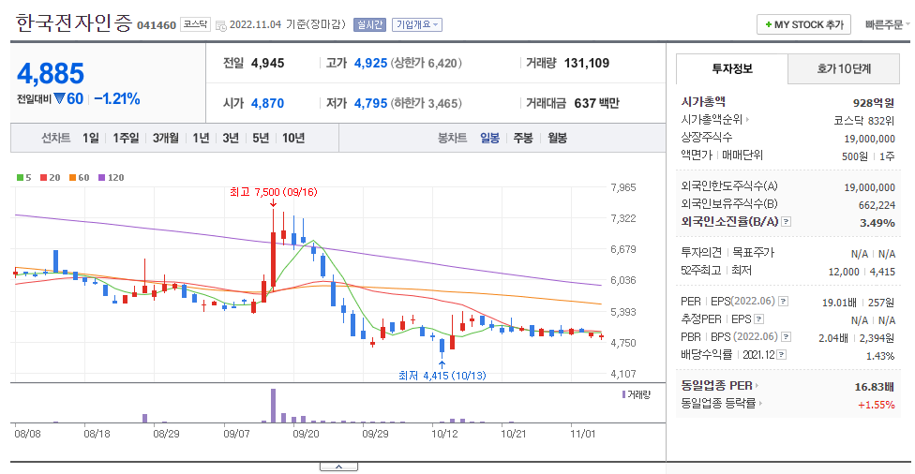Image resolution: width=915 pixels, height=474 pixels.
Task: Switch to the 투자정보 tab
Action: (x=732, y=68)
